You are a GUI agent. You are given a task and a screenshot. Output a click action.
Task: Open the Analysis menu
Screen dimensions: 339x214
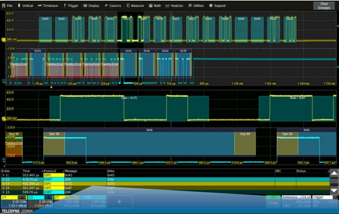(x=174, y=6)
